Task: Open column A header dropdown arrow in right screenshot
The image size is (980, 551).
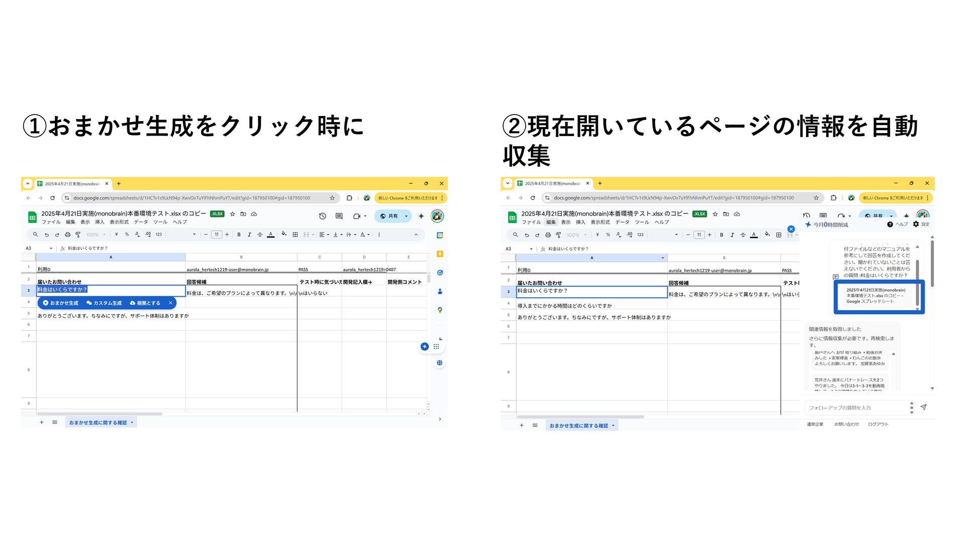Action: 662,258
